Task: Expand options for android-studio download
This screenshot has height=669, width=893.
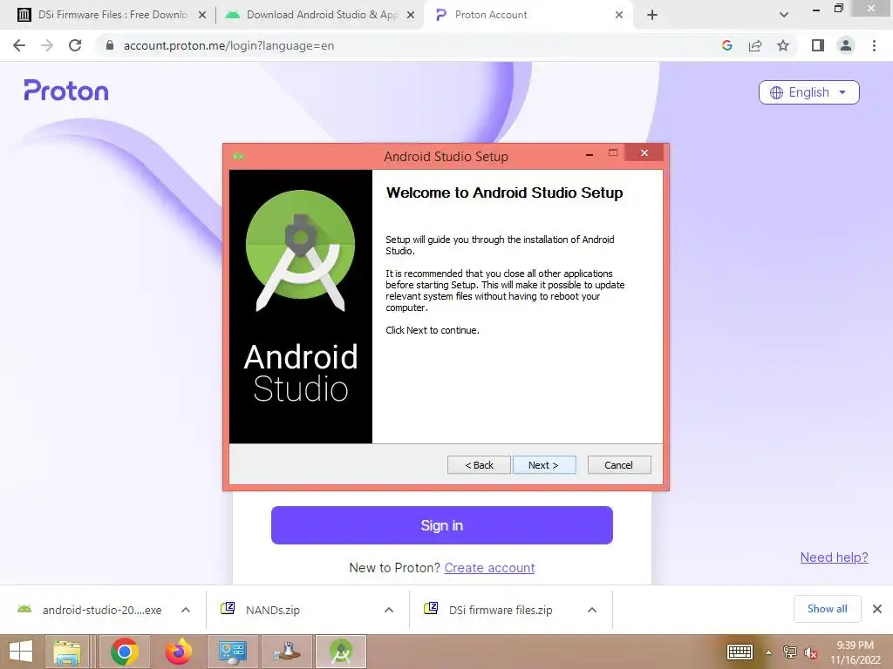Action: click(186, 610)
